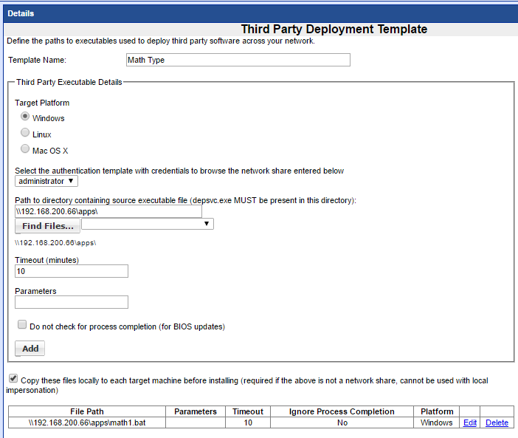Viewport: 518px width, 438px height.
Task: Open the administrator authentication template dropdown
Action: click(46, 181)
